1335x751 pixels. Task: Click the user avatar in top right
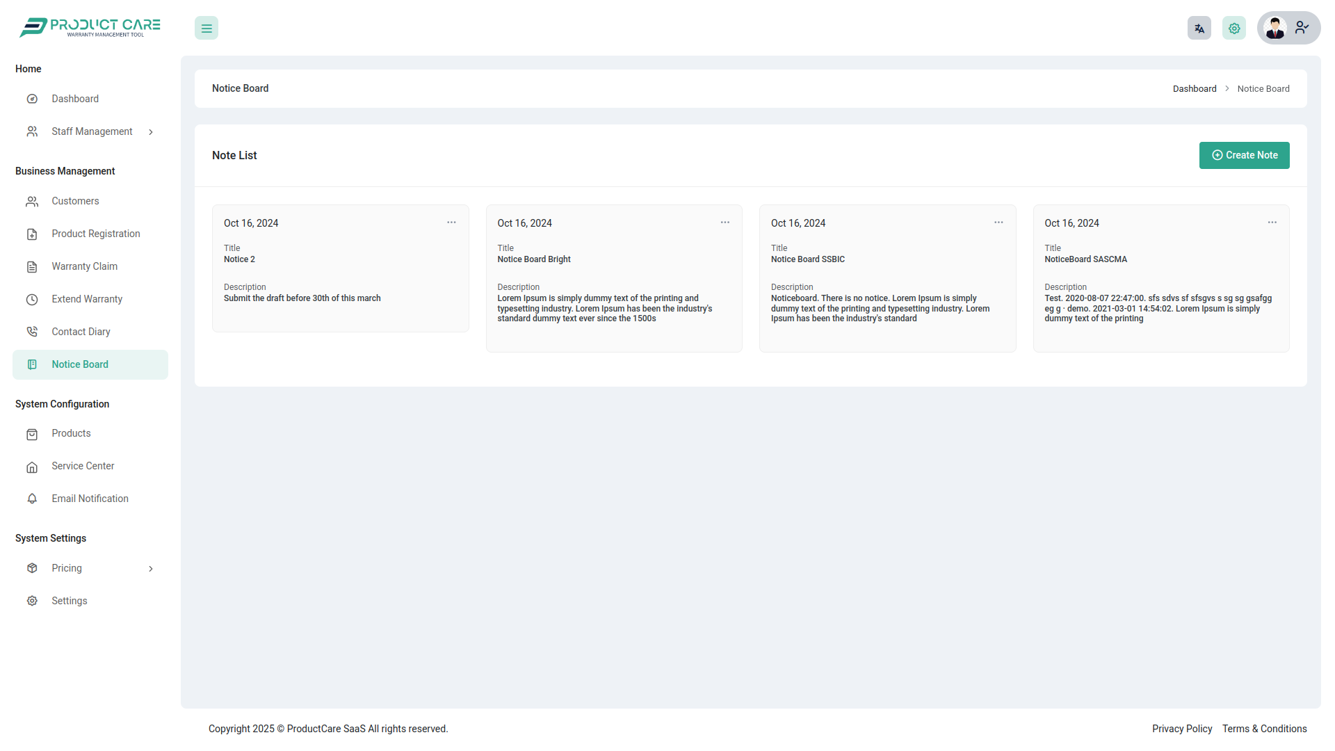1275,28
